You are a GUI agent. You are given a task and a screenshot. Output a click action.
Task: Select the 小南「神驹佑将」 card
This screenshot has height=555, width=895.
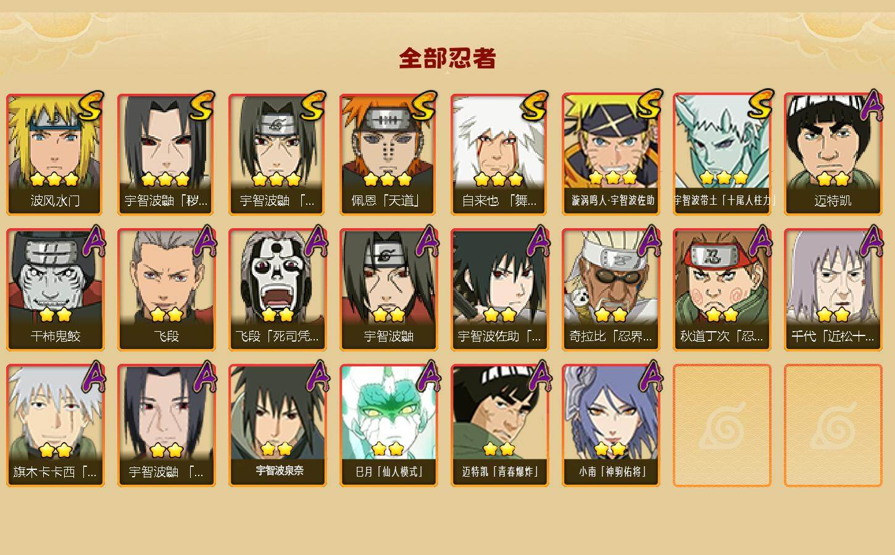tap(611, 425)
